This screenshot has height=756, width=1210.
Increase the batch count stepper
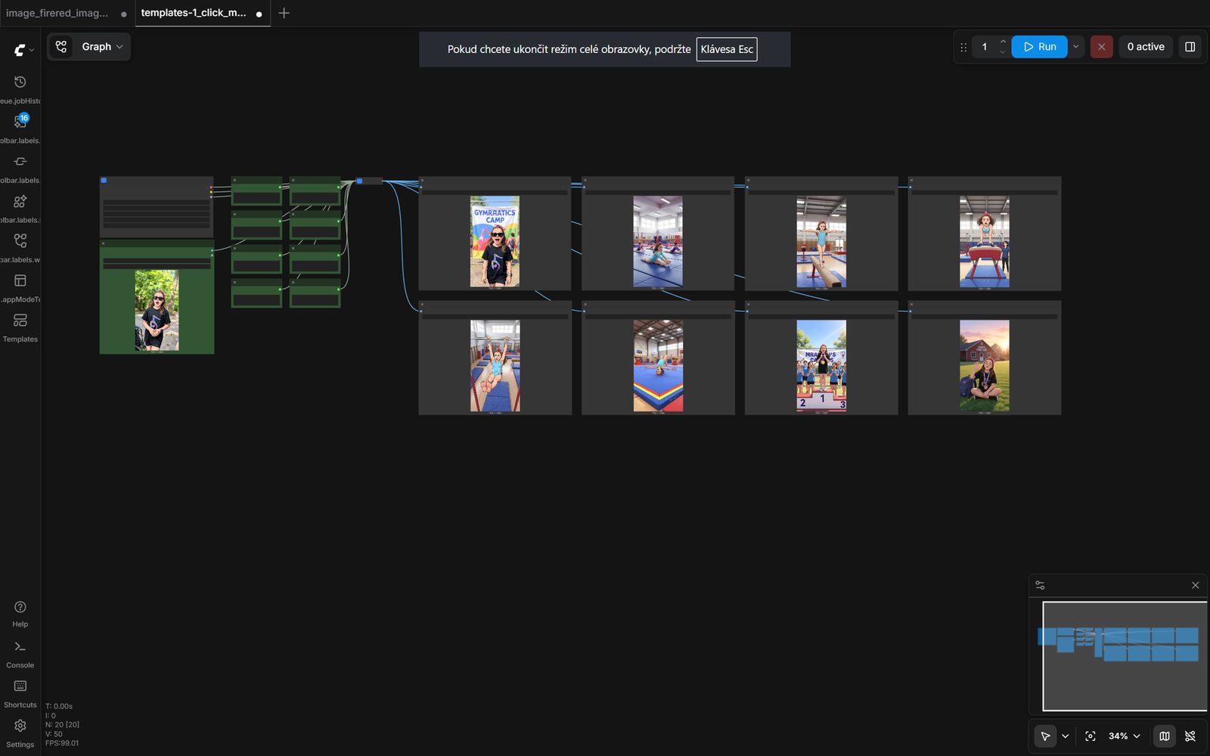point(1003,42)
